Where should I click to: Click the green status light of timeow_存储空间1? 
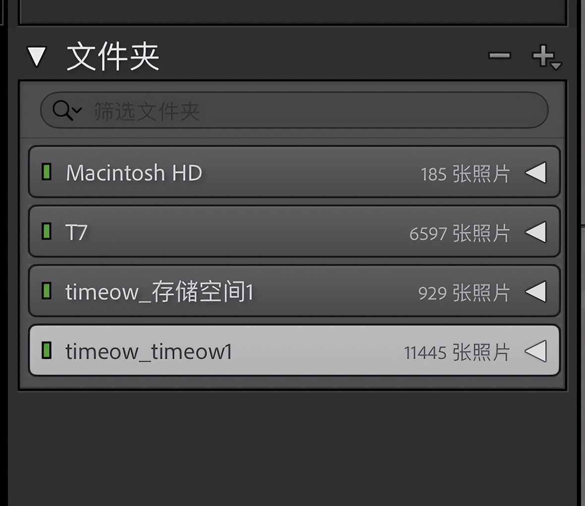pos(47,291)
